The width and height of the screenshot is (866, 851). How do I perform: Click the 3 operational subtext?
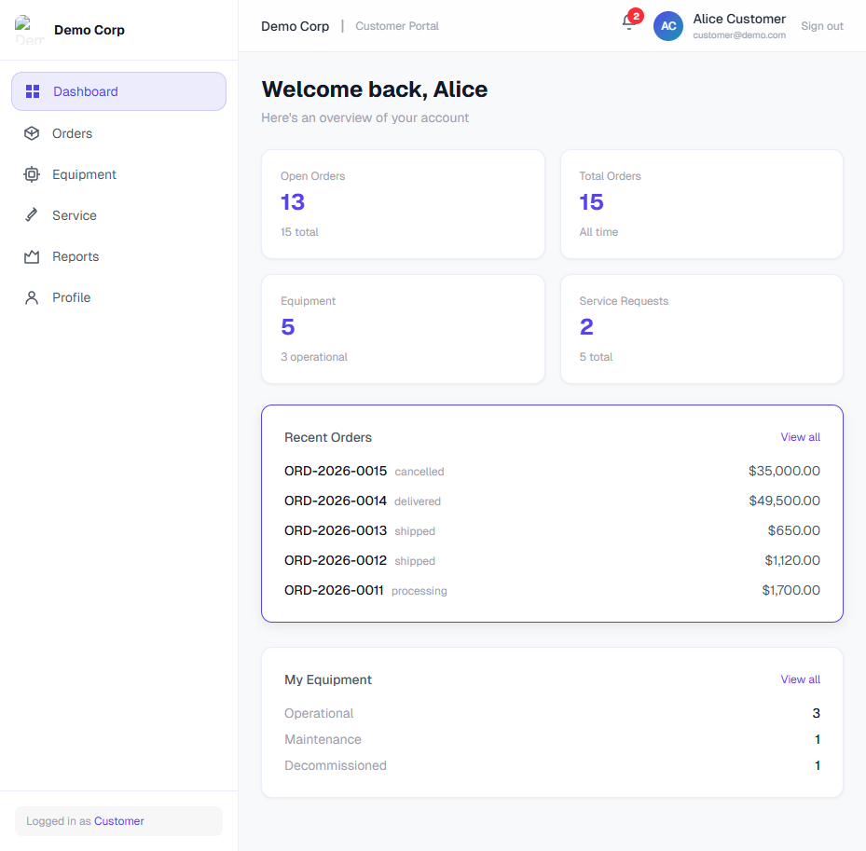314,357
